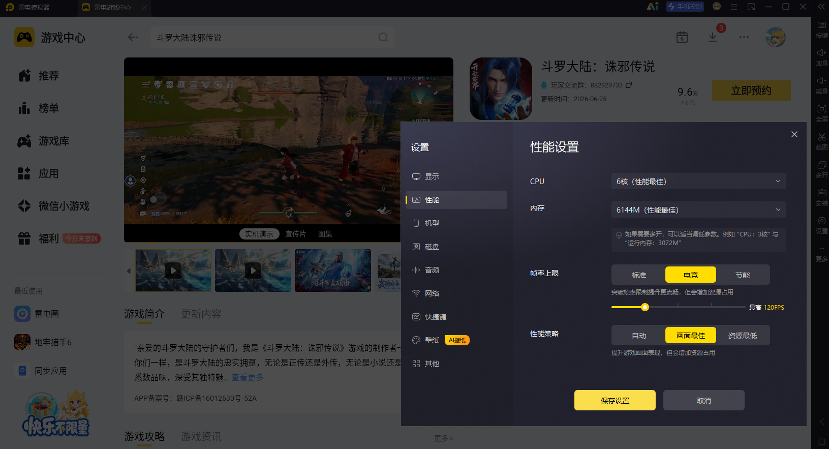Image resolution: width=829 pixels, height=449 pixels.
Task: Open 壁纸 settings section
Action: [456, 340]
